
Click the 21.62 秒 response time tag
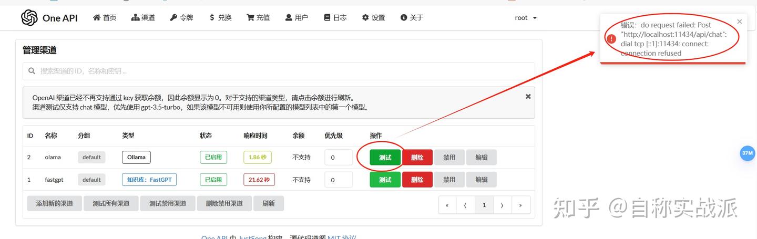tap(259, 180)
